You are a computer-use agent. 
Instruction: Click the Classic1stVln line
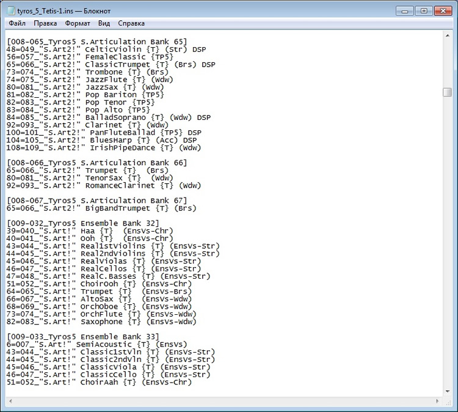[x=111, y=352]
